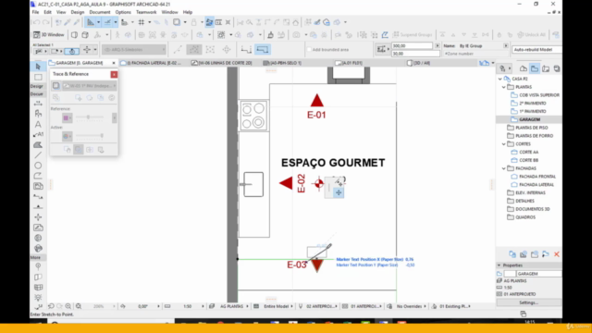The height and width of the screenshot is (333, 592).
Task: Collapse the CORTES folder
Action: [x=504, y=144]
